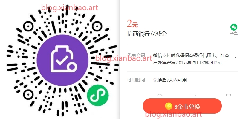Click the 分享 label under the WeChat icon
The width and height of the screenshot is (243, 119).
point(234,34)
